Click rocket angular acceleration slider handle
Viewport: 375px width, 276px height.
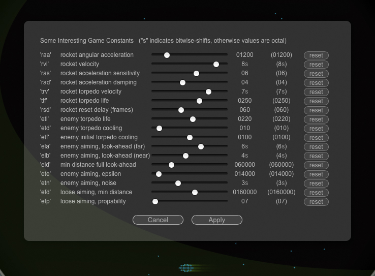click(167, 55)
